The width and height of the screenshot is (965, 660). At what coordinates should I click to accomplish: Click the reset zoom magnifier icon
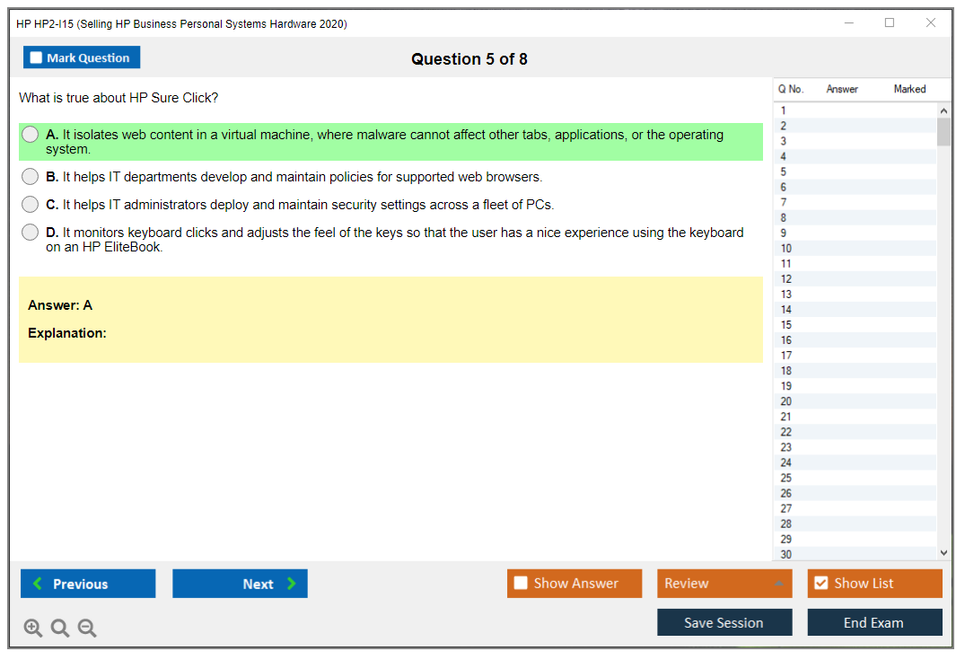coord(60,629)
